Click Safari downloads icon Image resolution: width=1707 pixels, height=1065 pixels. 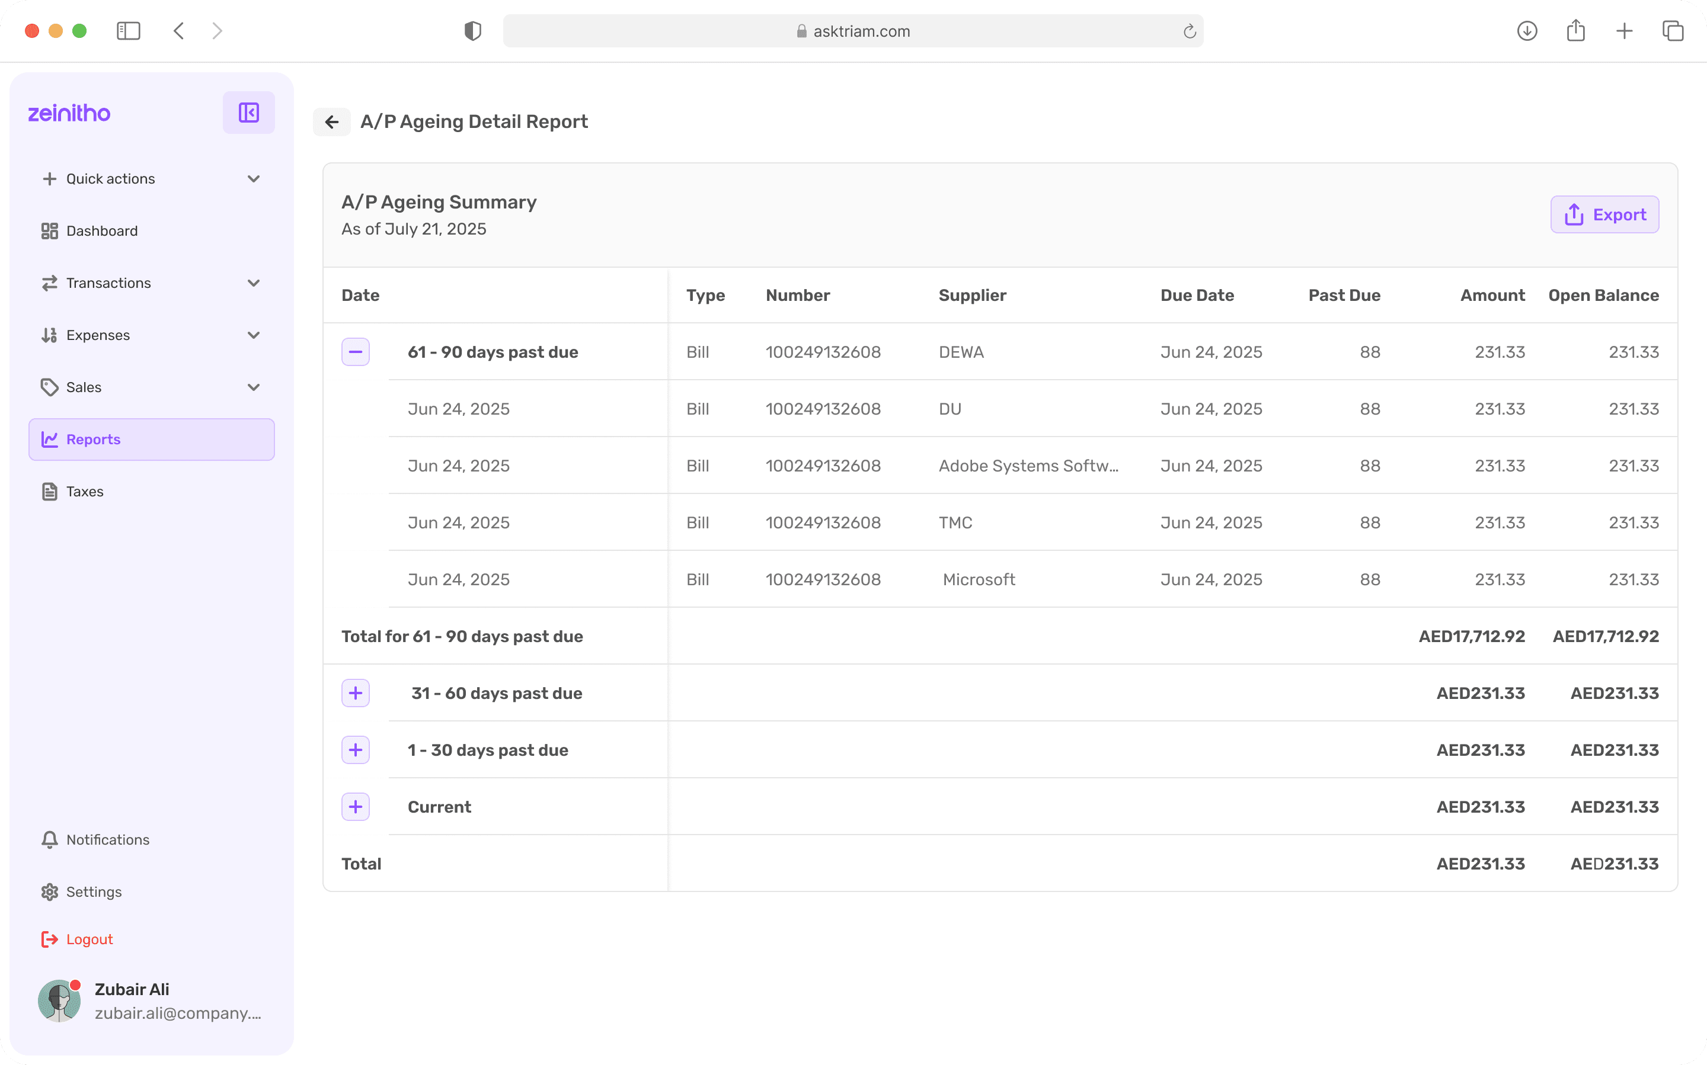pos(1527,31)
